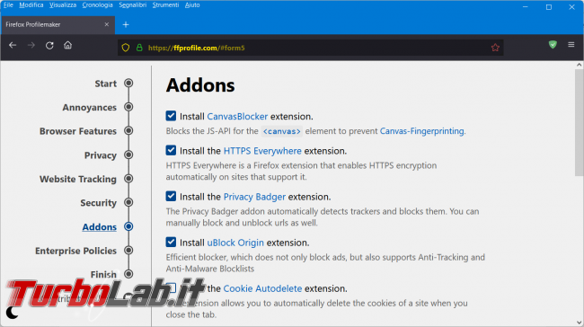Switch to the Firefox Profilemaker tab
584x327 pixels.
[58, 24]
